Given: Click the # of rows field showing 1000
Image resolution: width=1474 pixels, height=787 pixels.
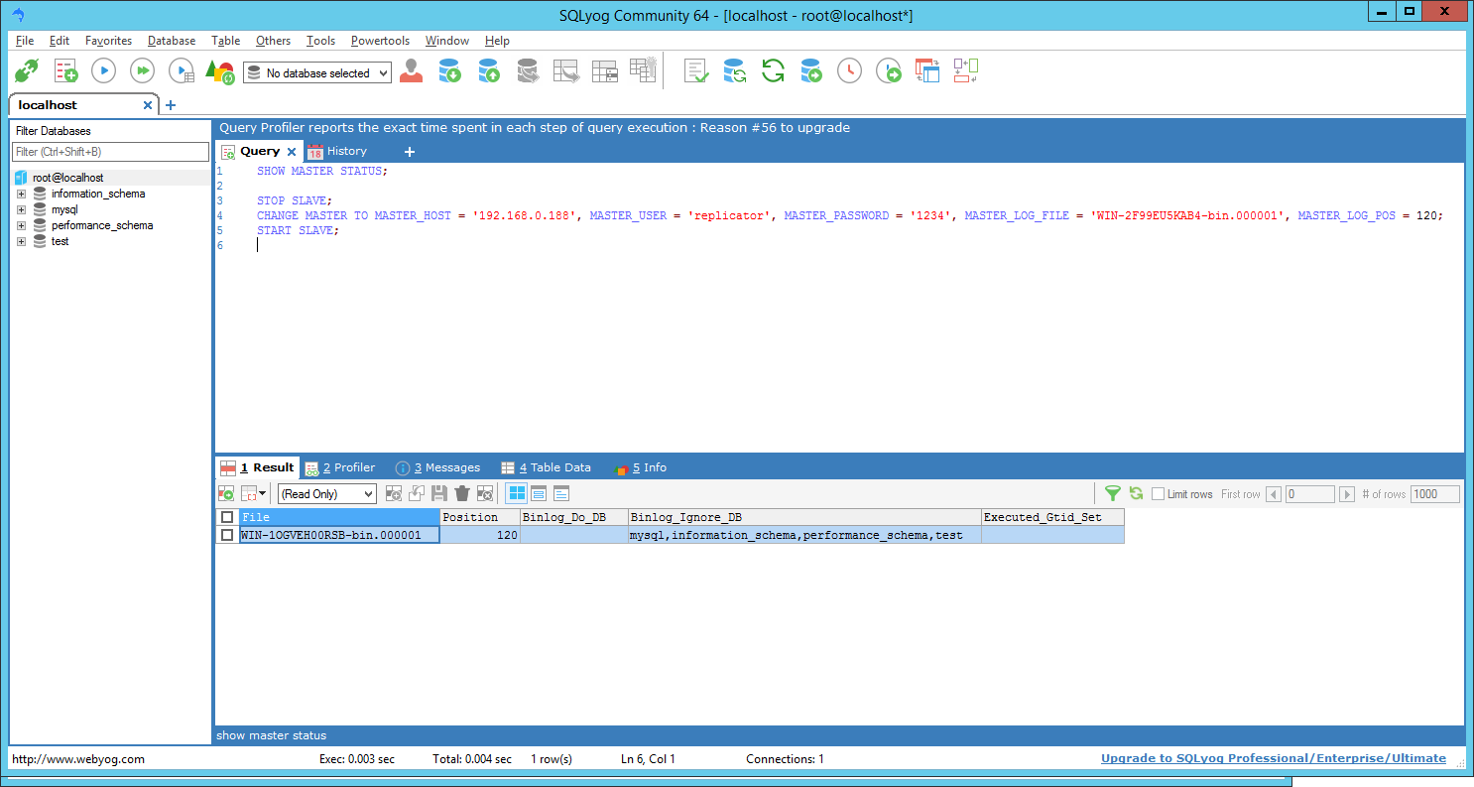Looking at the screenshot, I should point(1435,494).
